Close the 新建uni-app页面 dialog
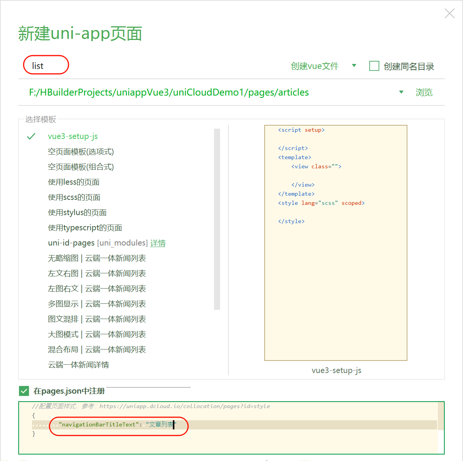463x461 pixels. pyautogui.click(x=449, y=13)
